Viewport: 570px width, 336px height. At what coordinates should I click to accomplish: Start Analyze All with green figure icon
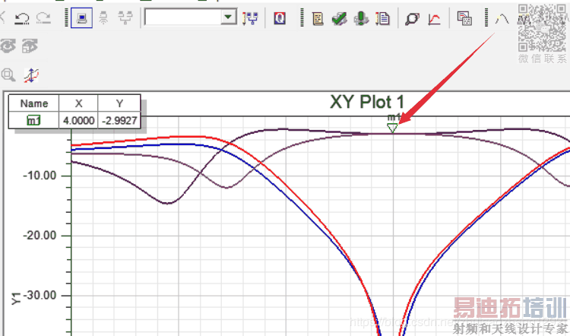tap(361, 18)
